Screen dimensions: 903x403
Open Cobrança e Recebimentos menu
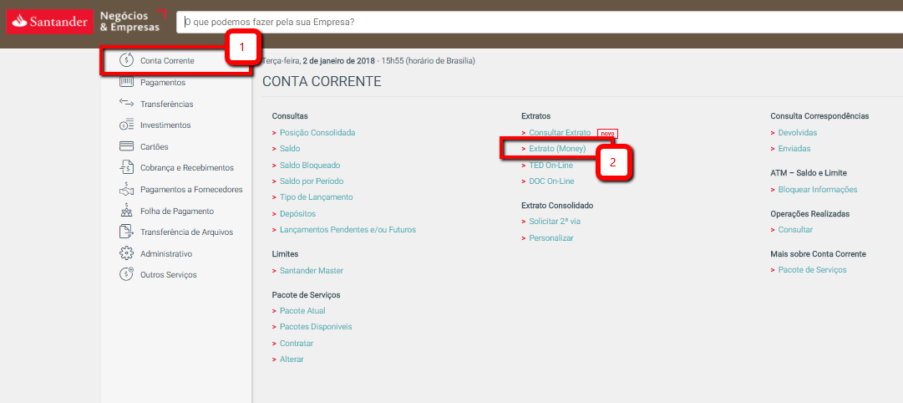click(187, 168)
